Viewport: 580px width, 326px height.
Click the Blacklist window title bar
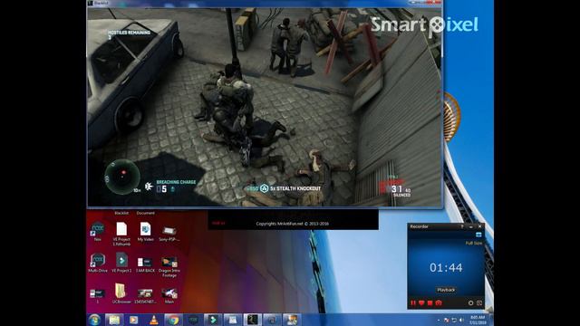click(265, 3)
